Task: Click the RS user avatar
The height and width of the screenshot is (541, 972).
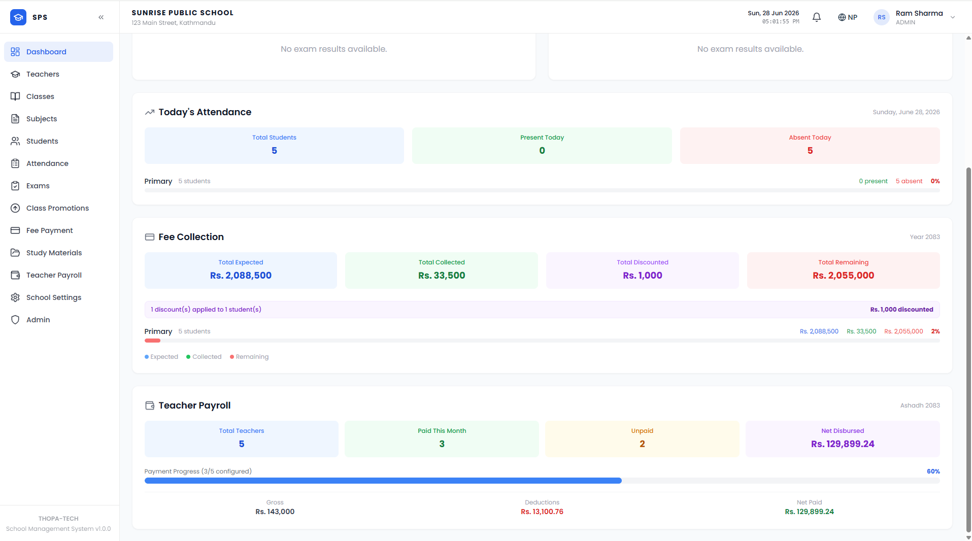Action: (882, 17)
